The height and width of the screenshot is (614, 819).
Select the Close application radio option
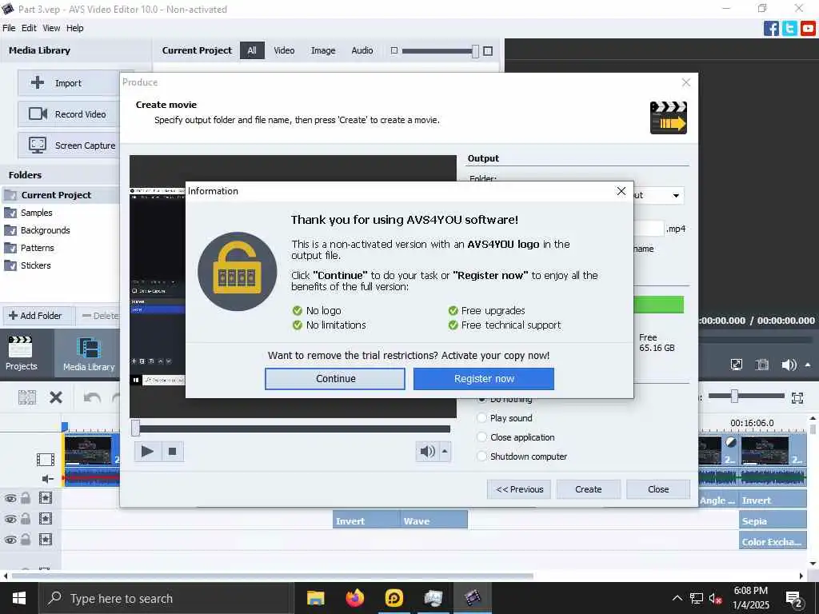pos(481,437)
